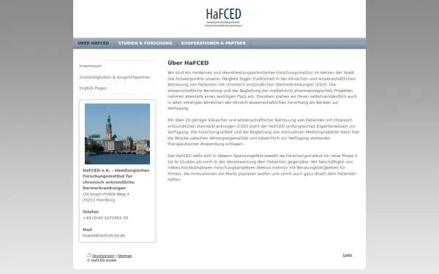Click the paragraph starting 'Mit über 20-jähriger'
439x274 pixels.
[263, 132]
